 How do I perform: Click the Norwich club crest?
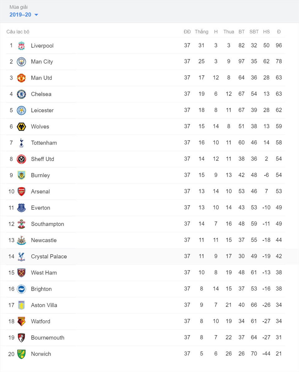pyautogui.click(x=21, y=354)
